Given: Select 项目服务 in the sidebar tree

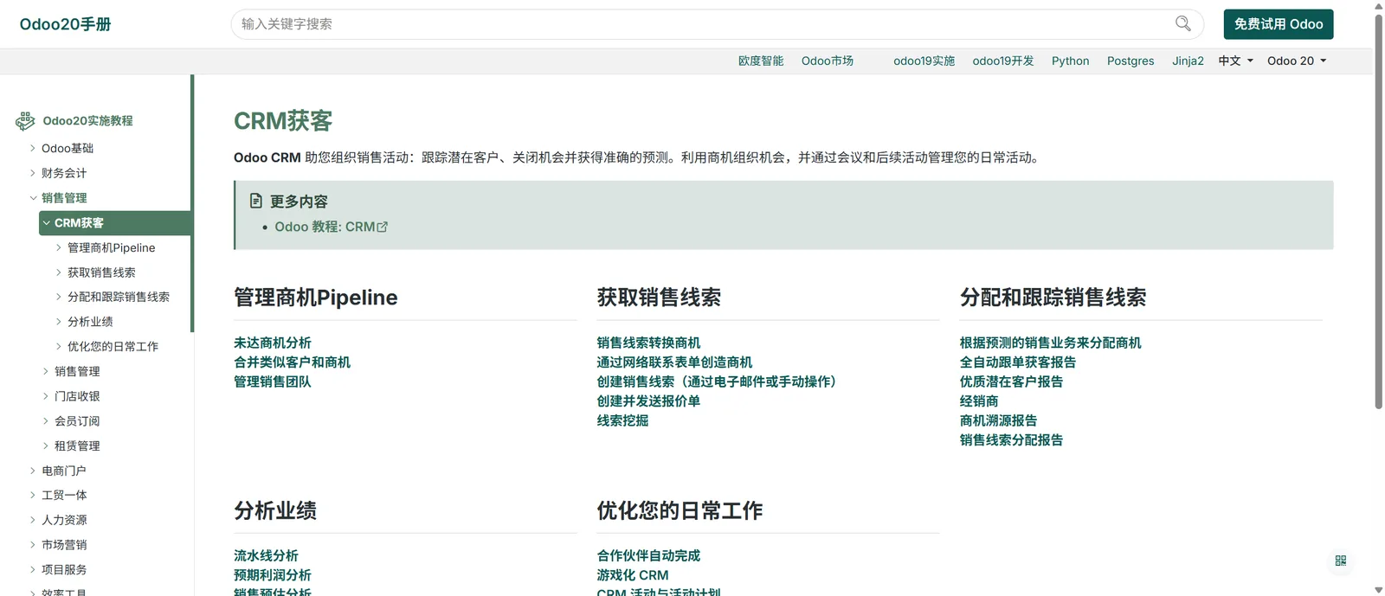Looking at the screenshot, I should pyautogui.click(x=64, y=570).
